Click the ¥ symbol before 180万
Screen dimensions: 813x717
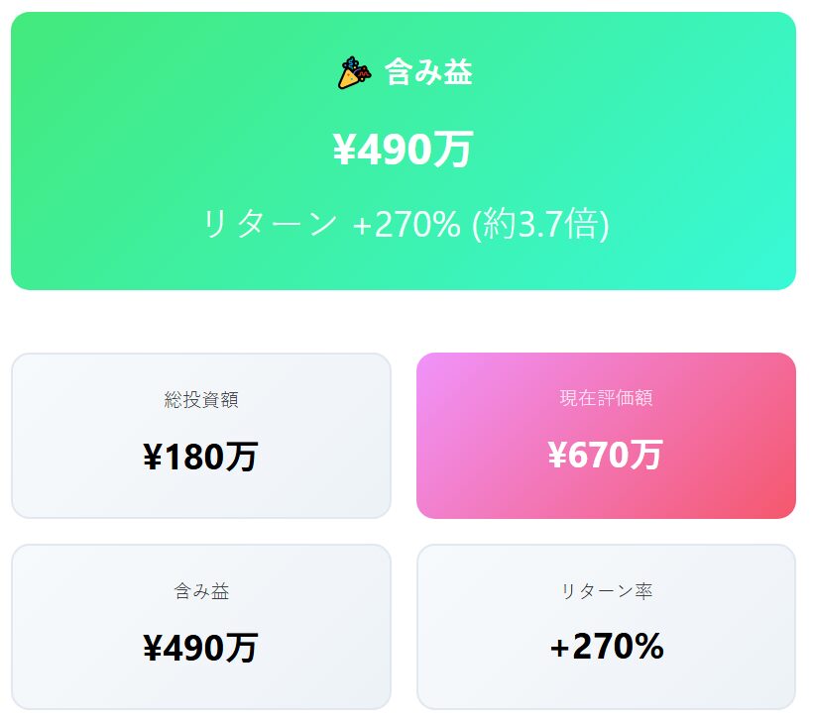[x=153, y=458]
